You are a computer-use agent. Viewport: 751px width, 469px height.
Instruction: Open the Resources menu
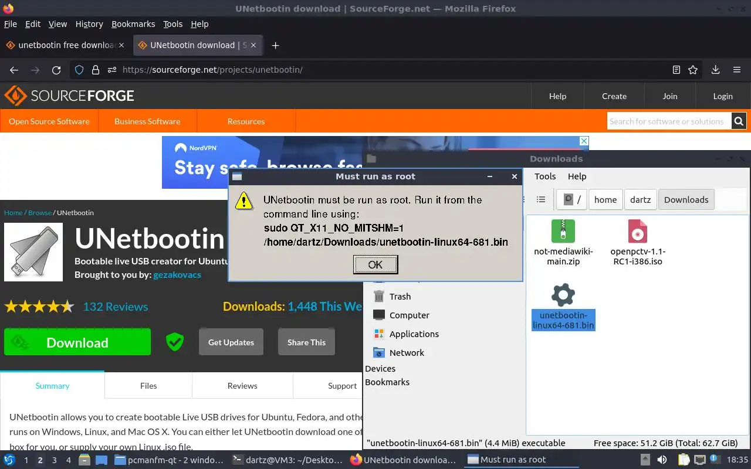click(x=246, y=121)
